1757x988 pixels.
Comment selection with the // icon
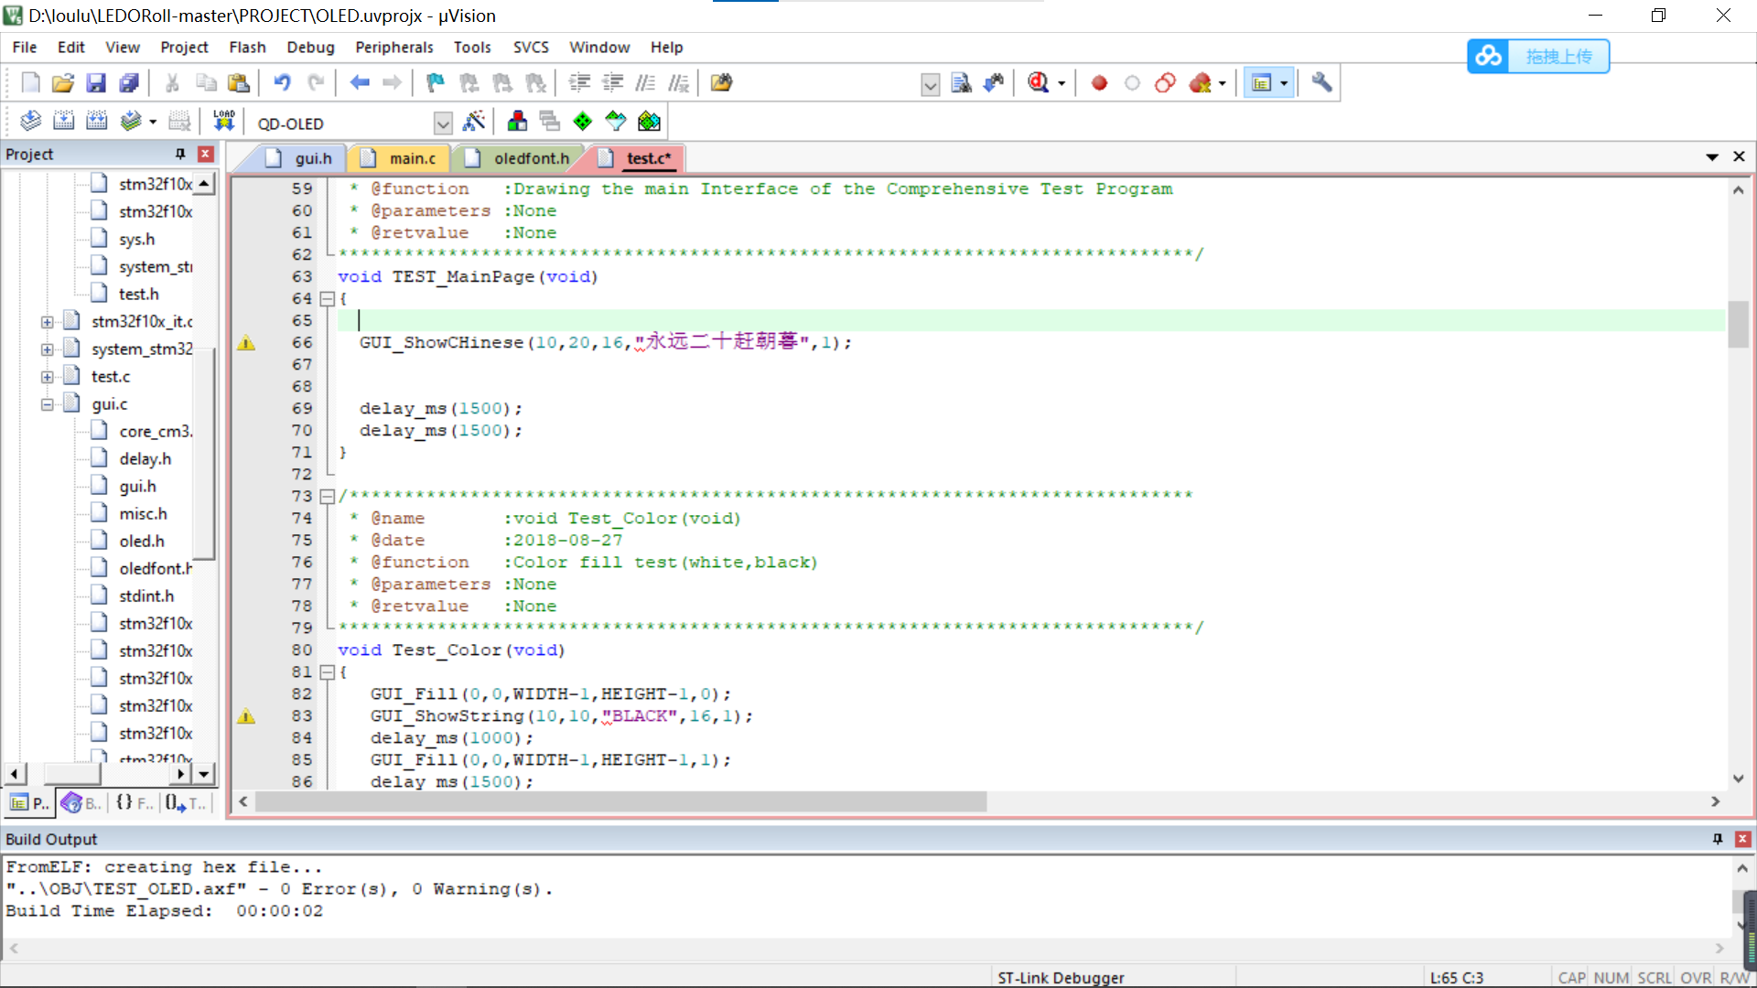click(645, 83)
